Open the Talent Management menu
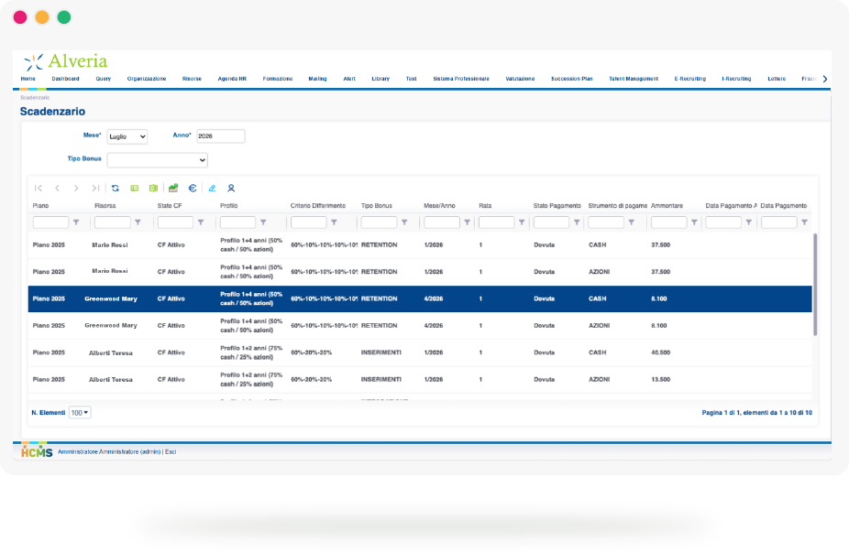 [x=634, y=79]
